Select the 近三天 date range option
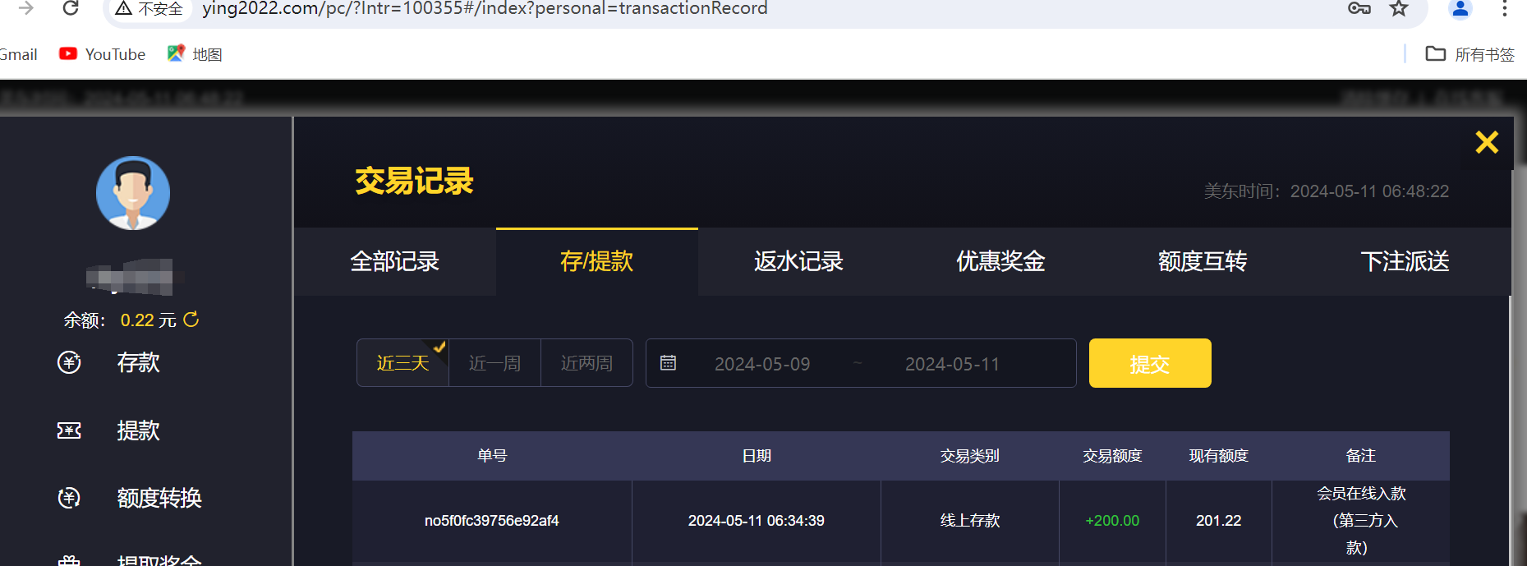The height and width of the screenshot is (566, 1527). pyautogui.click(x=403, y=363)
